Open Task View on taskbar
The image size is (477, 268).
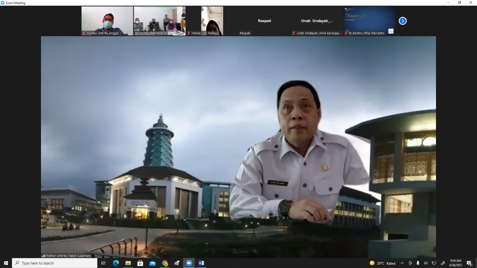[104, 263]
